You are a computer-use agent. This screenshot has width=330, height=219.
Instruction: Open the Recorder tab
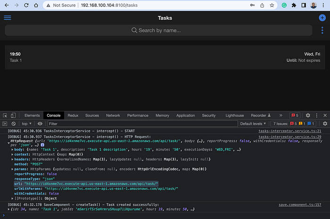pos(261,116)
